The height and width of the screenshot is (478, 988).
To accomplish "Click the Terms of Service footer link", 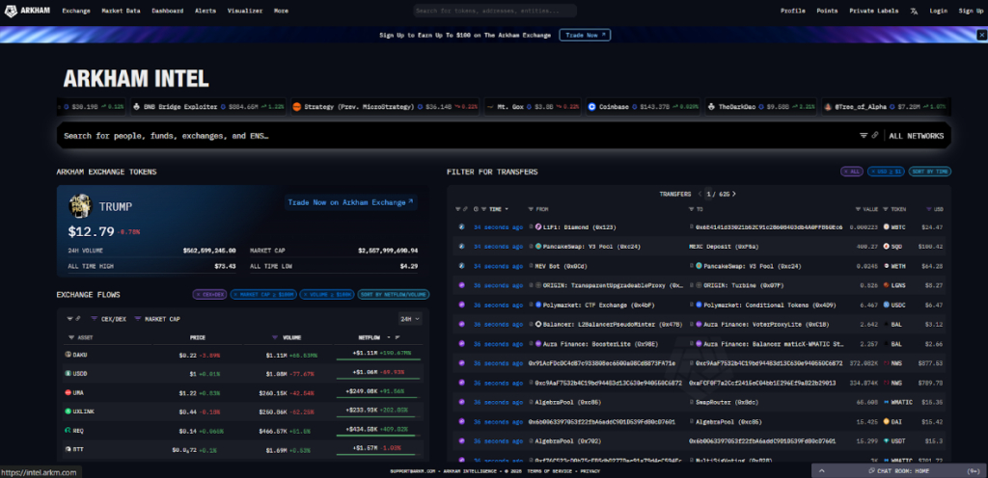I will coord(551,471).
